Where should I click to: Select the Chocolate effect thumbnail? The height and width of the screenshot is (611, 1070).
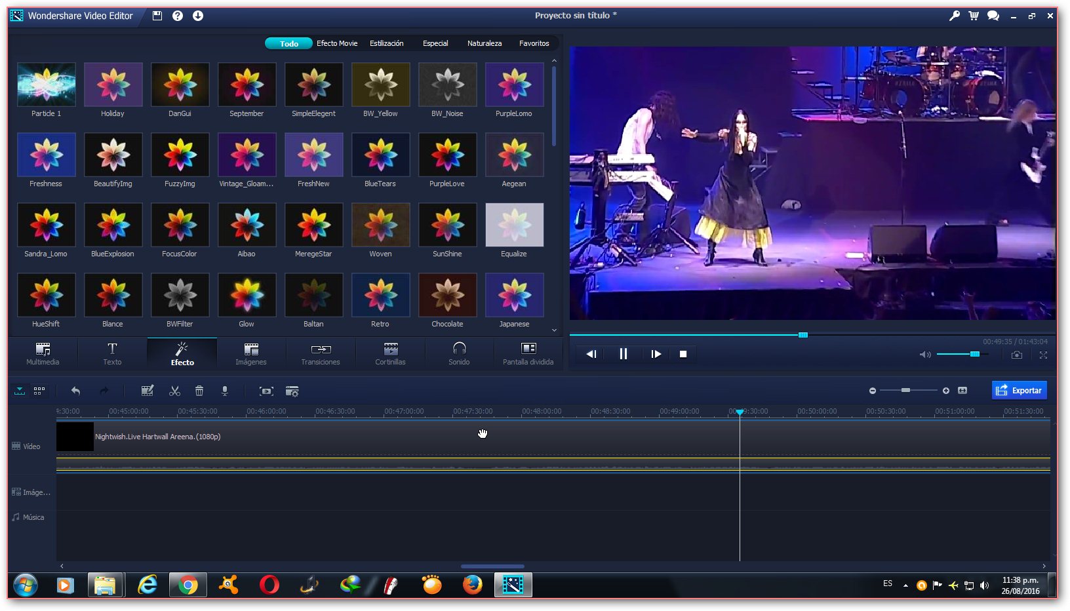pos(448,295)
